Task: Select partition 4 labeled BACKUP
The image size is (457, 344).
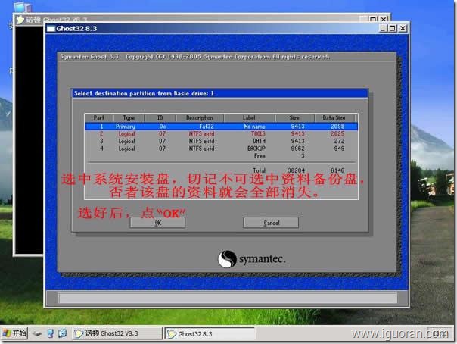Action: [219, 149]
